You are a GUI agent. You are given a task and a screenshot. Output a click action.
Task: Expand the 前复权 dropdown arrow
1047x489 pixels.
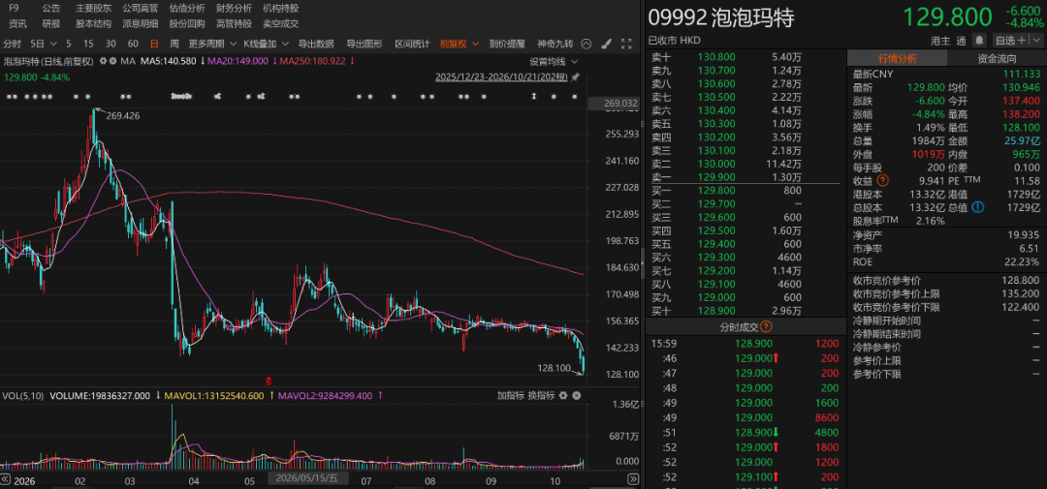point(475,44)
